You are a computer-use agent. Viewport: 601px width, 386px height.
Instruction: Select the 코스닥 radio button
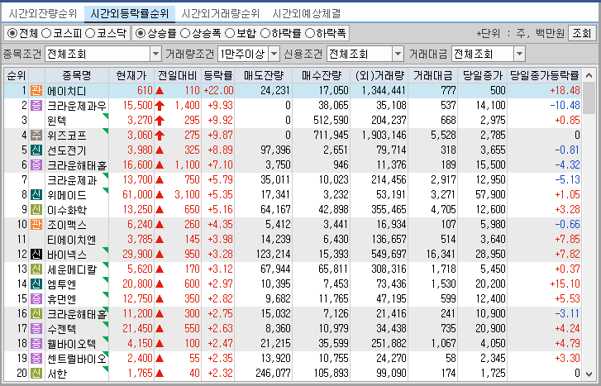[x=90, y=33]
